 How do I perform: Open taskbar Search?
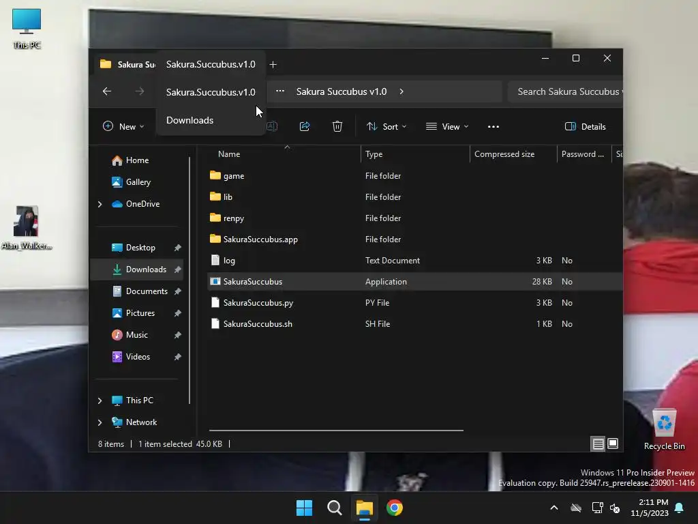coord(334,508)
